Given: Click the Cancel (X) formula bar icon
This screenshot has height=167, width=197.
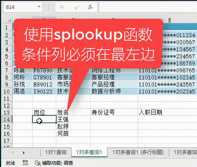Looking at the screenshot, I should click(x=62, y=7).
